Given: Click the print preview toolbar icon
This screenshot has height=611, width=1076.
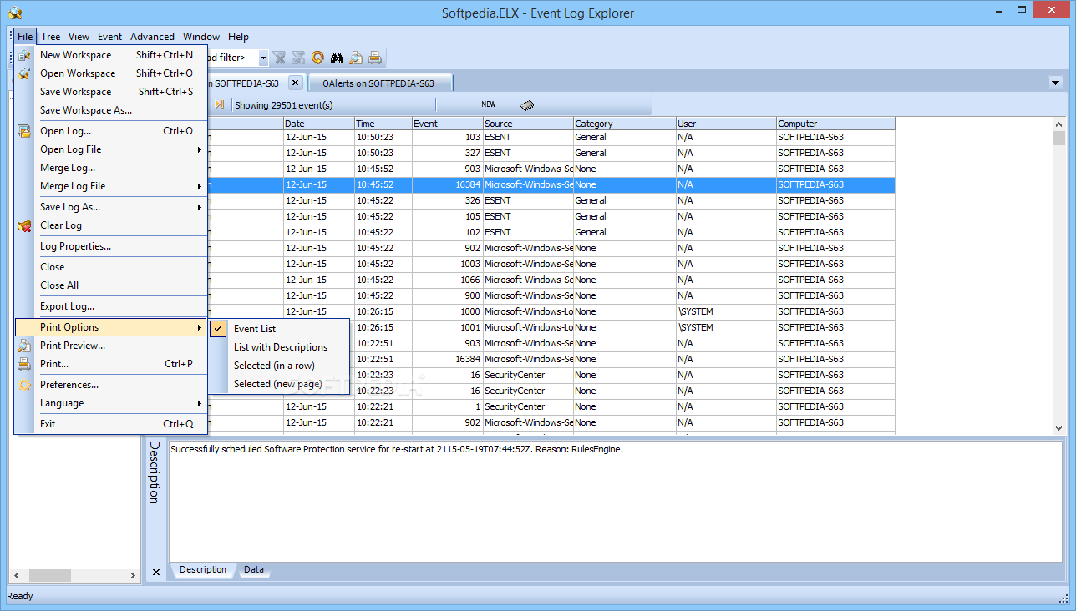Looking at the screenshot, I should pos(357,58).
